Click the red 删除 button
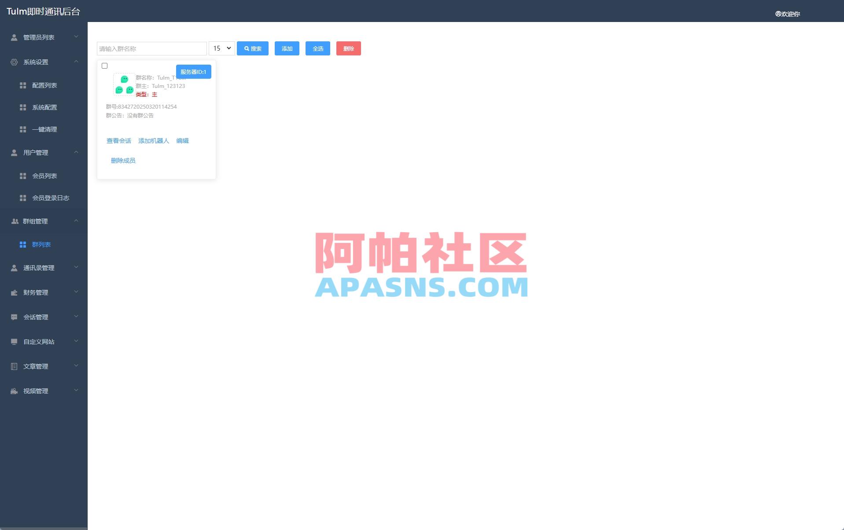 click(x=348, y=48)
